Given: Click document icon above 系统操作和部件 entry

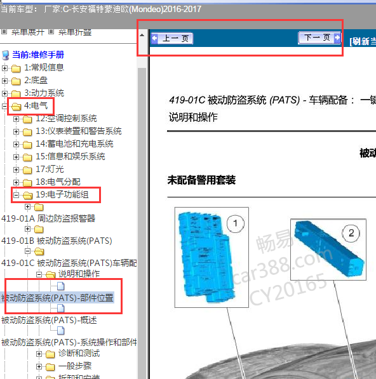Looking at the screenshot, I should 61,330.
